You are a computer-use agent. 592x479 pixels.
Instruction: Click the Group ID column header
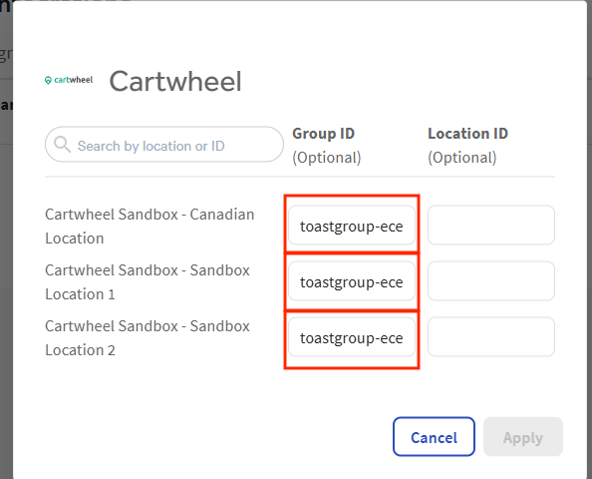pos(324,134)
